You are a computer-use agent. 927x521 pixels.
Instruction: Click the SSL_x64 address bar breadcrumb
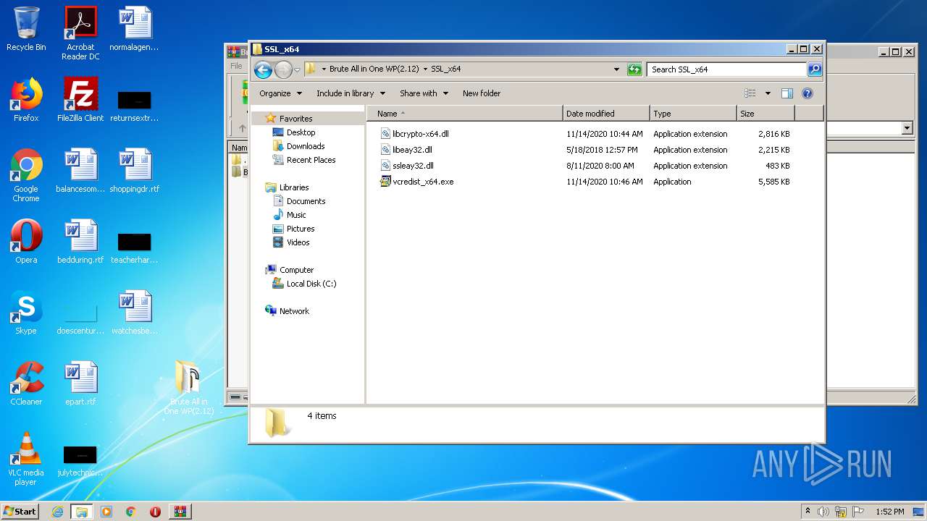tap(446, 69)
